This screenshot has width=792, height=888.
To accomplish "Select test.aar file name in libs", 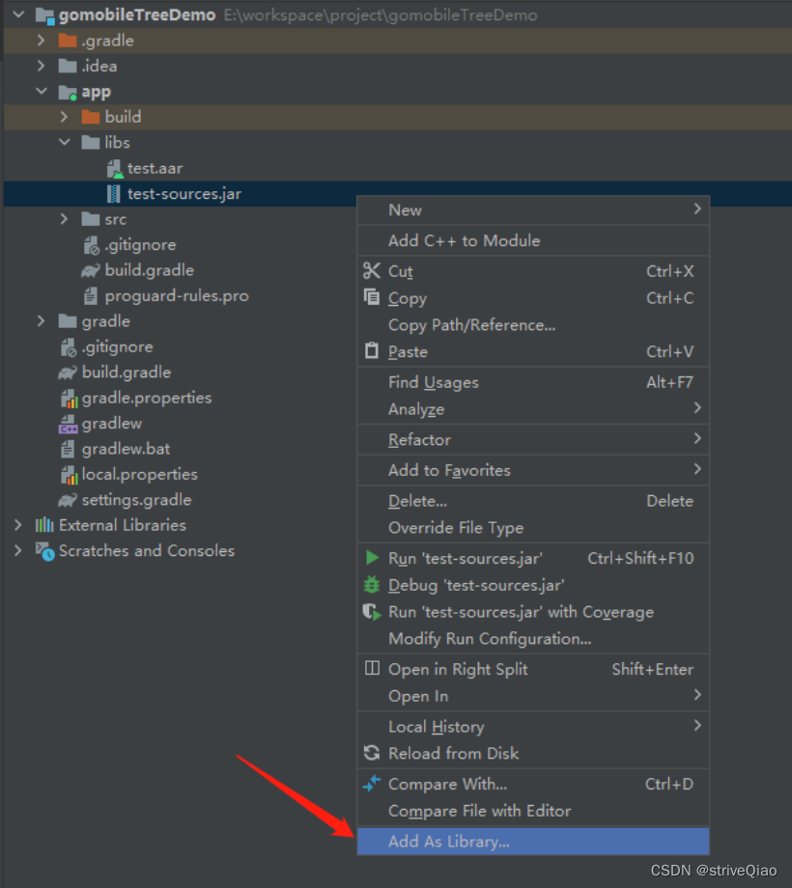I will 155,168.
